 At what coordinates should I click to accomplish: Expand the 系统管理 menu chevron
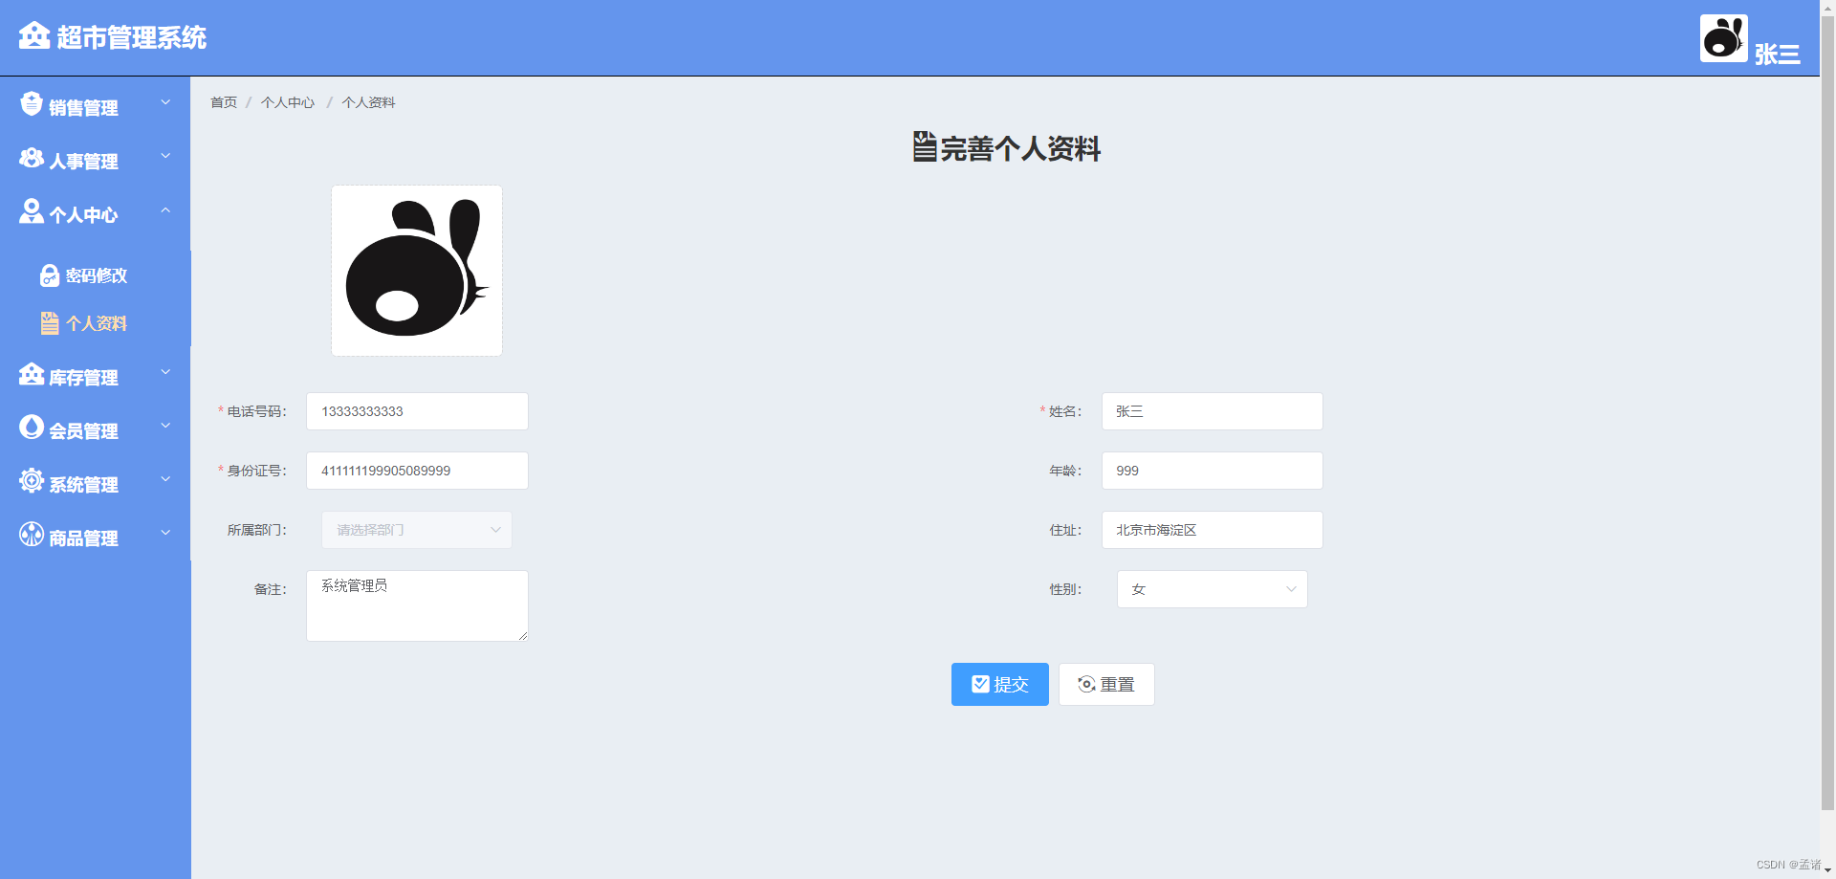point(165,479)
